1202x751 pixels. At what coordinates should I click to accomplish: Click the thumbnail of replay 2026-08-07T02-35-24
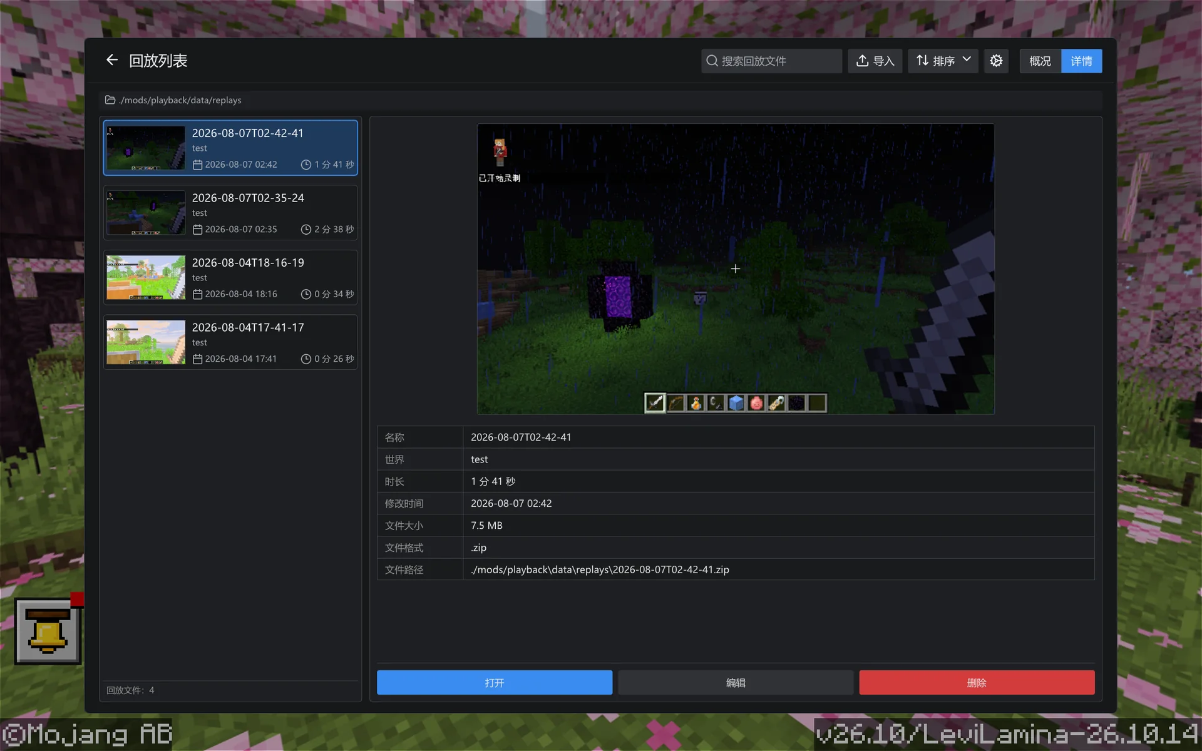click(x=146, y=213)
